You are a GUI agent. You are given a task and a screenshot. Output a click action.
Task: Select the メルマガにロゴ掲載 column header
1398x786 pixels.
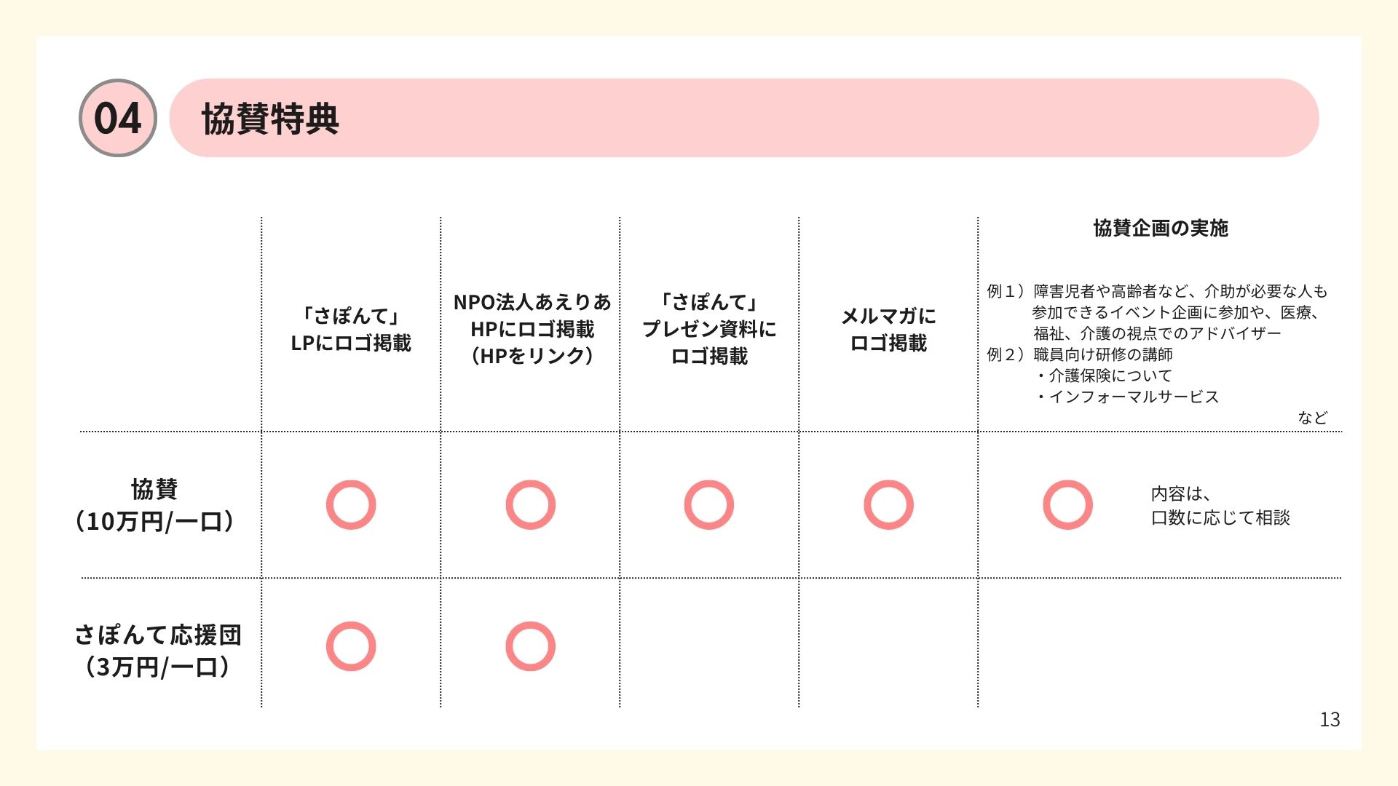tap(888, 329)
